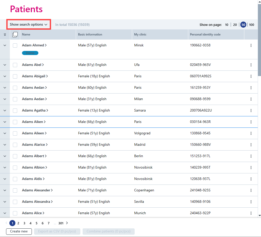Show 10 patients per page
Screen dimensions: 261x237
tap(227, 25)
